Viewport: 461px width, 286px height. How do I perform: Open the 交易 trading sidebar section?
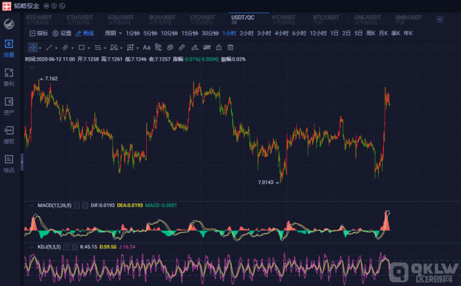pos(9,49)
